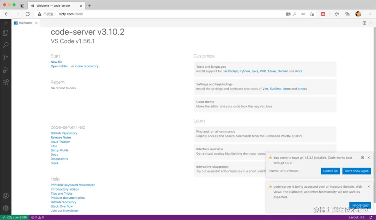Image resolution: width=376 pixels, height=220 pixels.
Task: Go back in the browser
Action: [x=7, y=14]
